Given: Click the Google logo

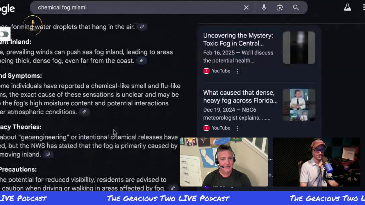Looking at the screenshot, I should point(7,9).
